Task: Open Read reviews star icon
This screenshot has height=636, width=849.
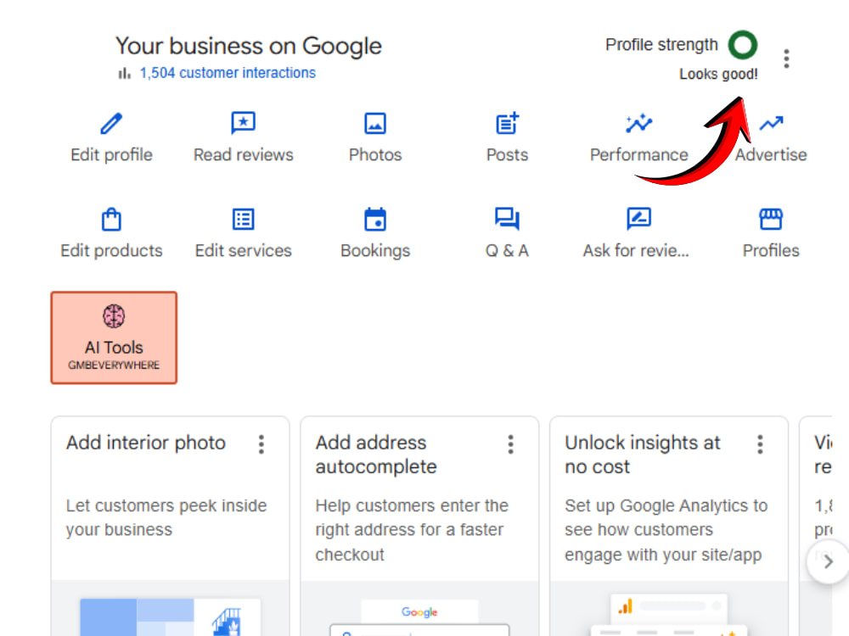Action: [243, 123]
